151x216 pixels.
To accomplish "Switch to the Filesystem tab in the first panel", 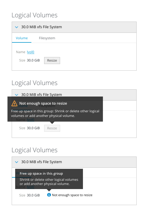I will coord(47,38).
